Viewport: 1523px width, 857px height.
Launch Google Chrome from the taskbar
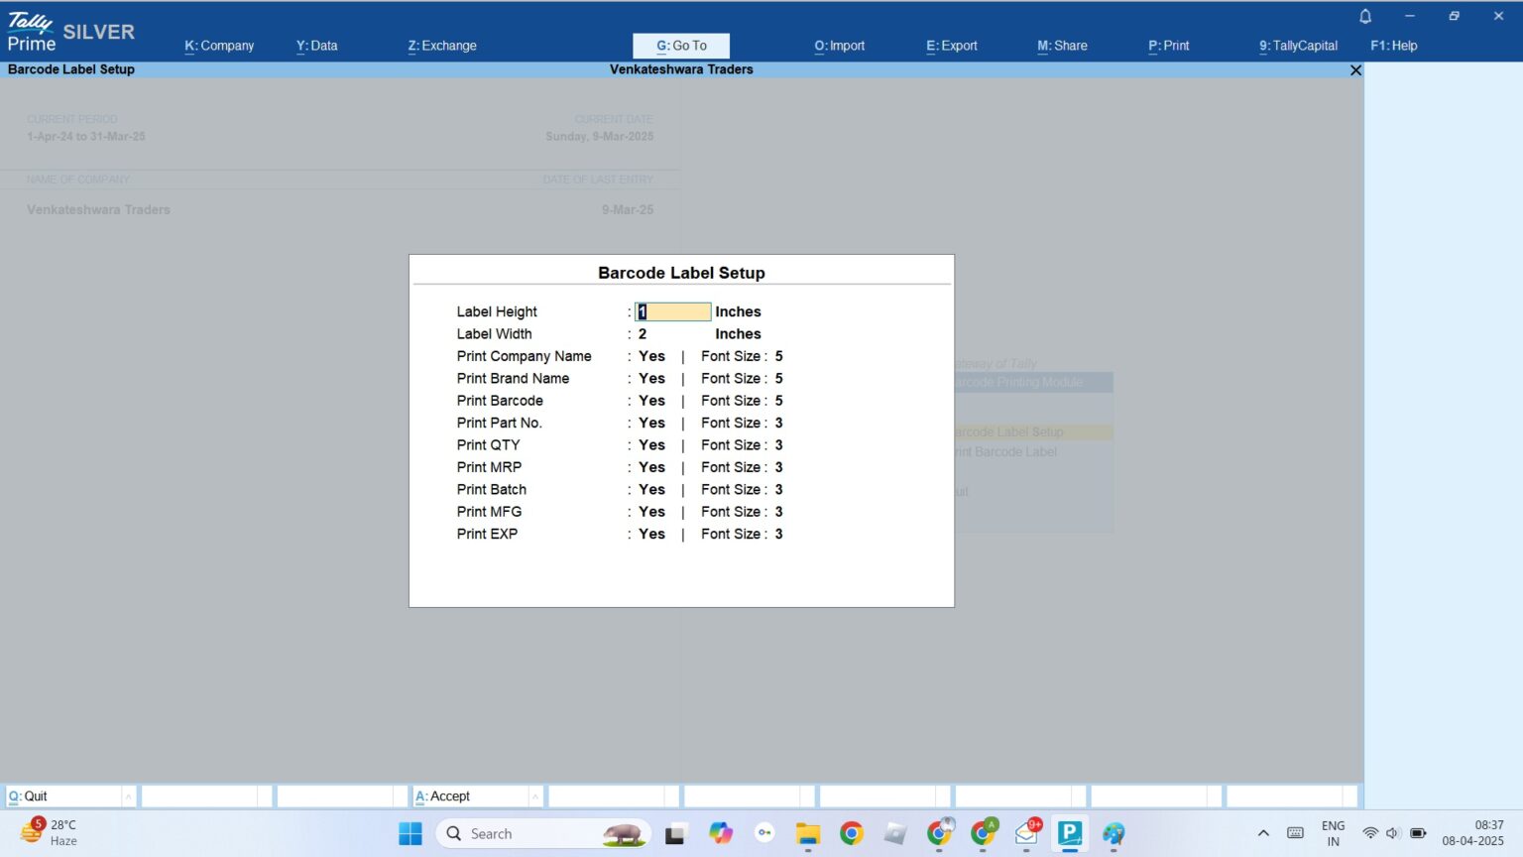(852, 833)
